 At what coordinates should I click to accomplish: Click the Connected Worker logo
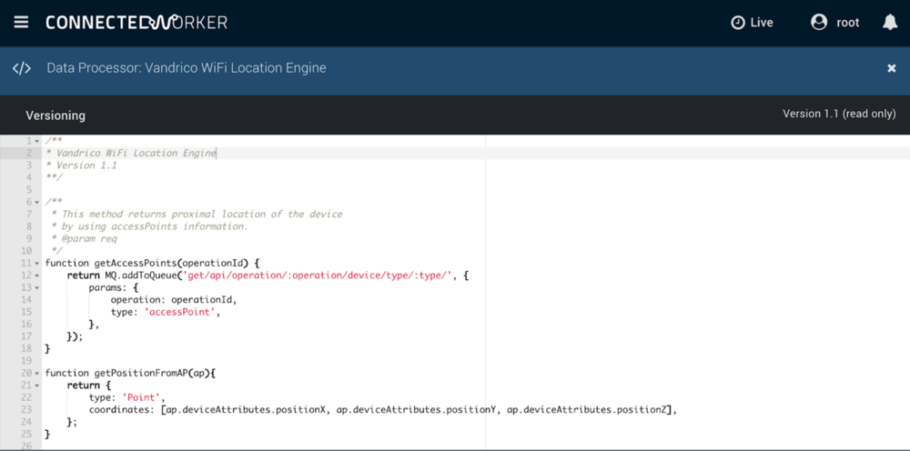(x=136, y=23)
